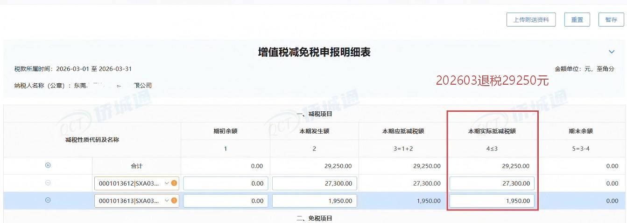The image size is (627, 223).
Task: Click the 期末余额 column header
Action: click(581, 131)
